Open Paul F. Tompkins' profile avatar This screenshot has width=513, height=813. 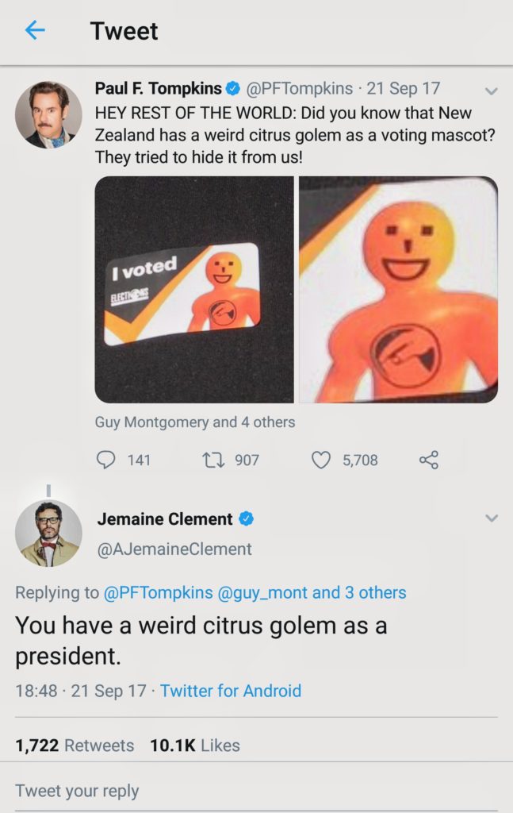[48, 114]
